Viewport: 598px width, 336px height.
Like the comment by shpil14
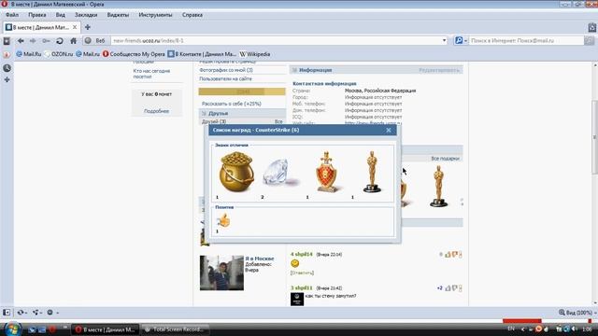click(x=448, y=255)
